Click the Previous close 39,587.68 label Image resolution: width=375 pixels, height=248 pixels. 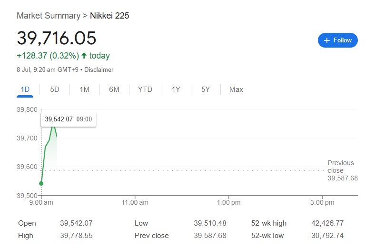point(343,170)
